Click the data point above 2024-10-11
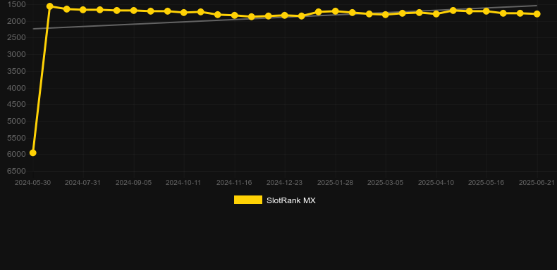 point(183,13)
